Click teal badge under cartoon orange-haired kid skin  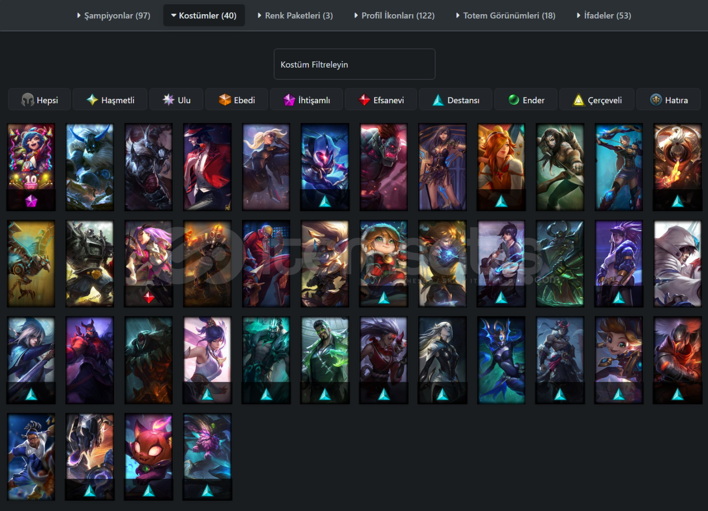[x=618, y=395]
